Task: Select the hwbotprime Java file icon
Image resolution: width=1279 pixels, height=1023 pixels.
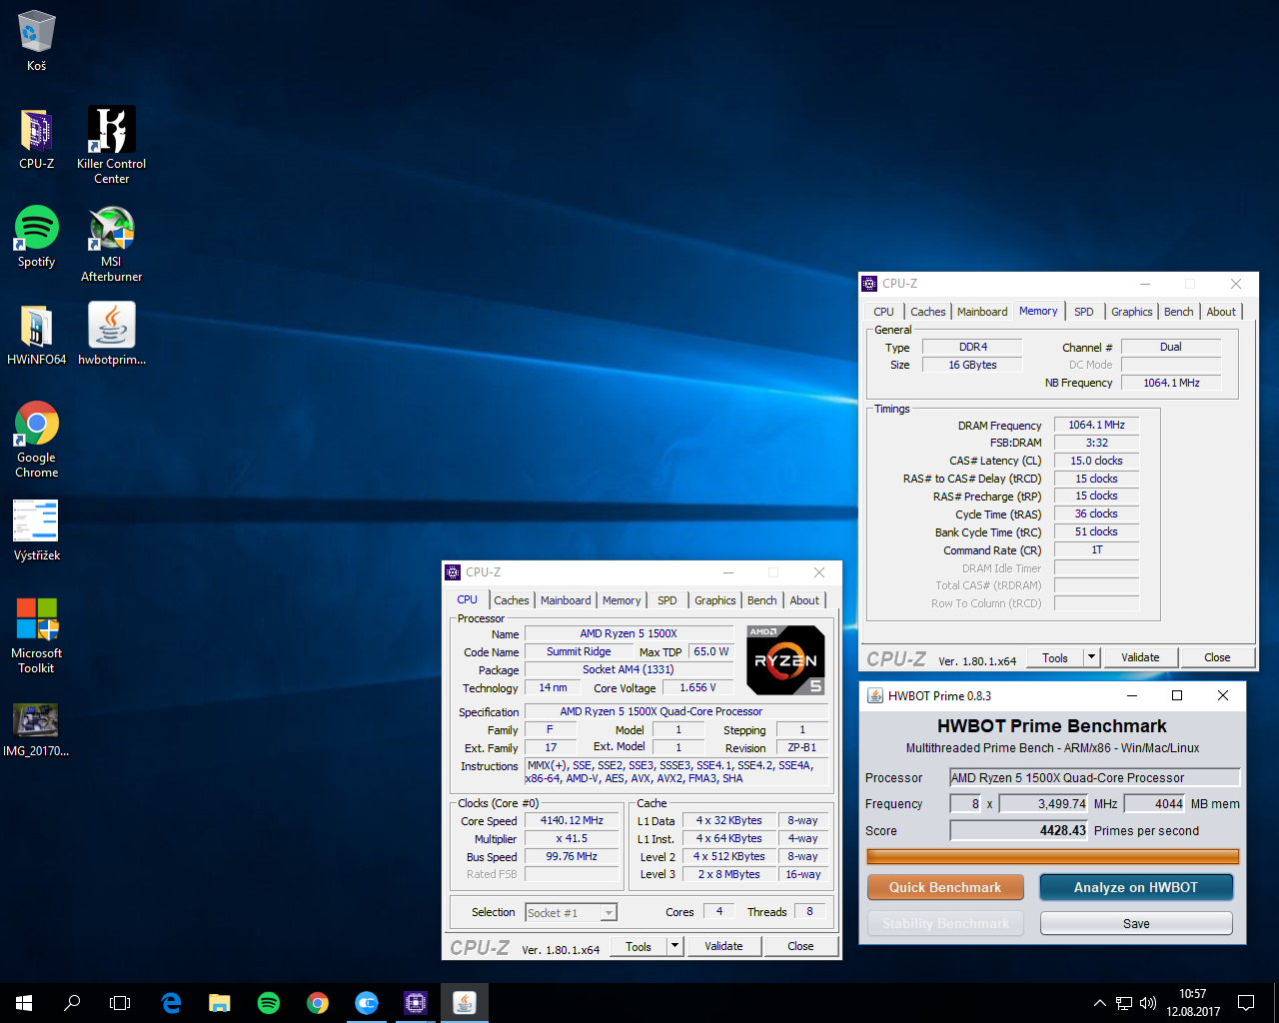Action: [x=111, y=334]
